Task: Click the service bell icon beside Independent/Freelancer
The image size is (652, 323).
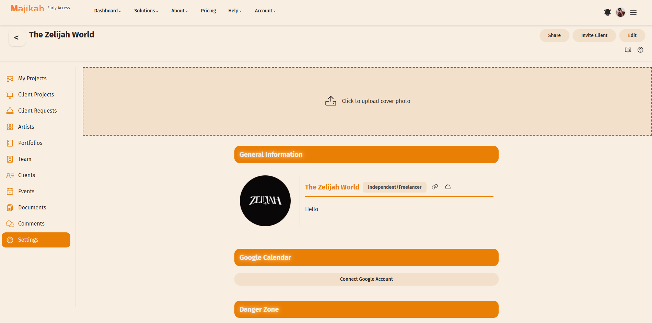Action: (x=448, y=187)
